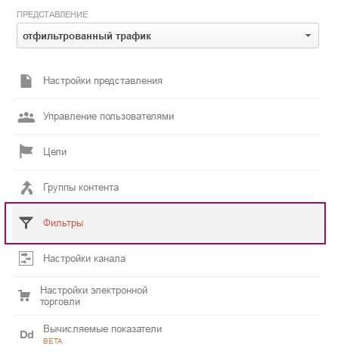Open Настройки электронной торговли

[94, 296]
